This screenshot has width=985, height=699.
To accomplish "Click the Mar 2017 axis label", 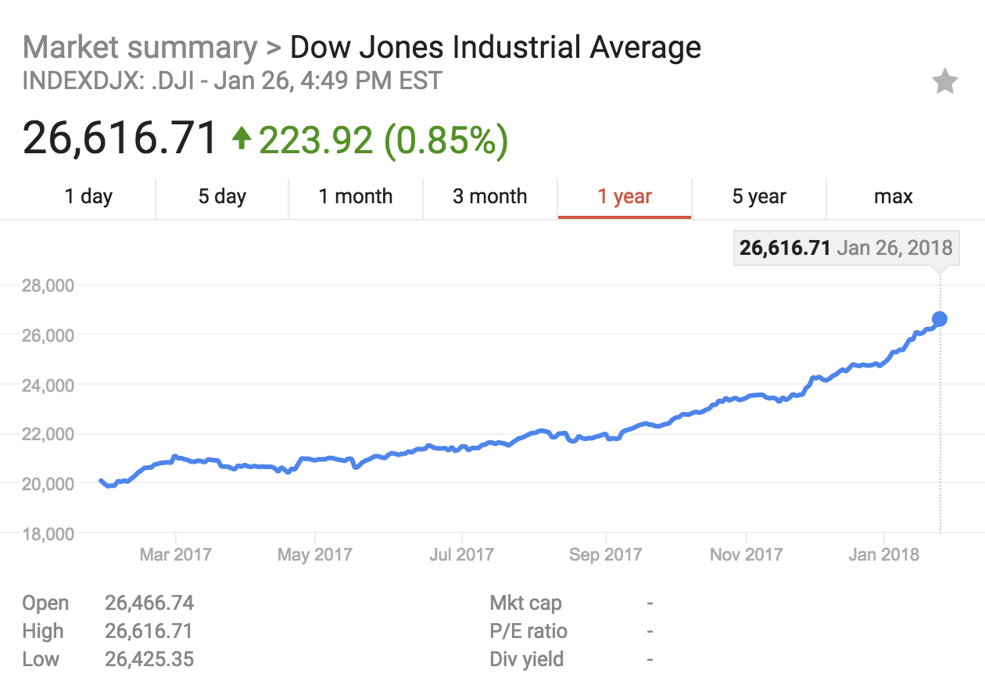I will click(176, 555).
